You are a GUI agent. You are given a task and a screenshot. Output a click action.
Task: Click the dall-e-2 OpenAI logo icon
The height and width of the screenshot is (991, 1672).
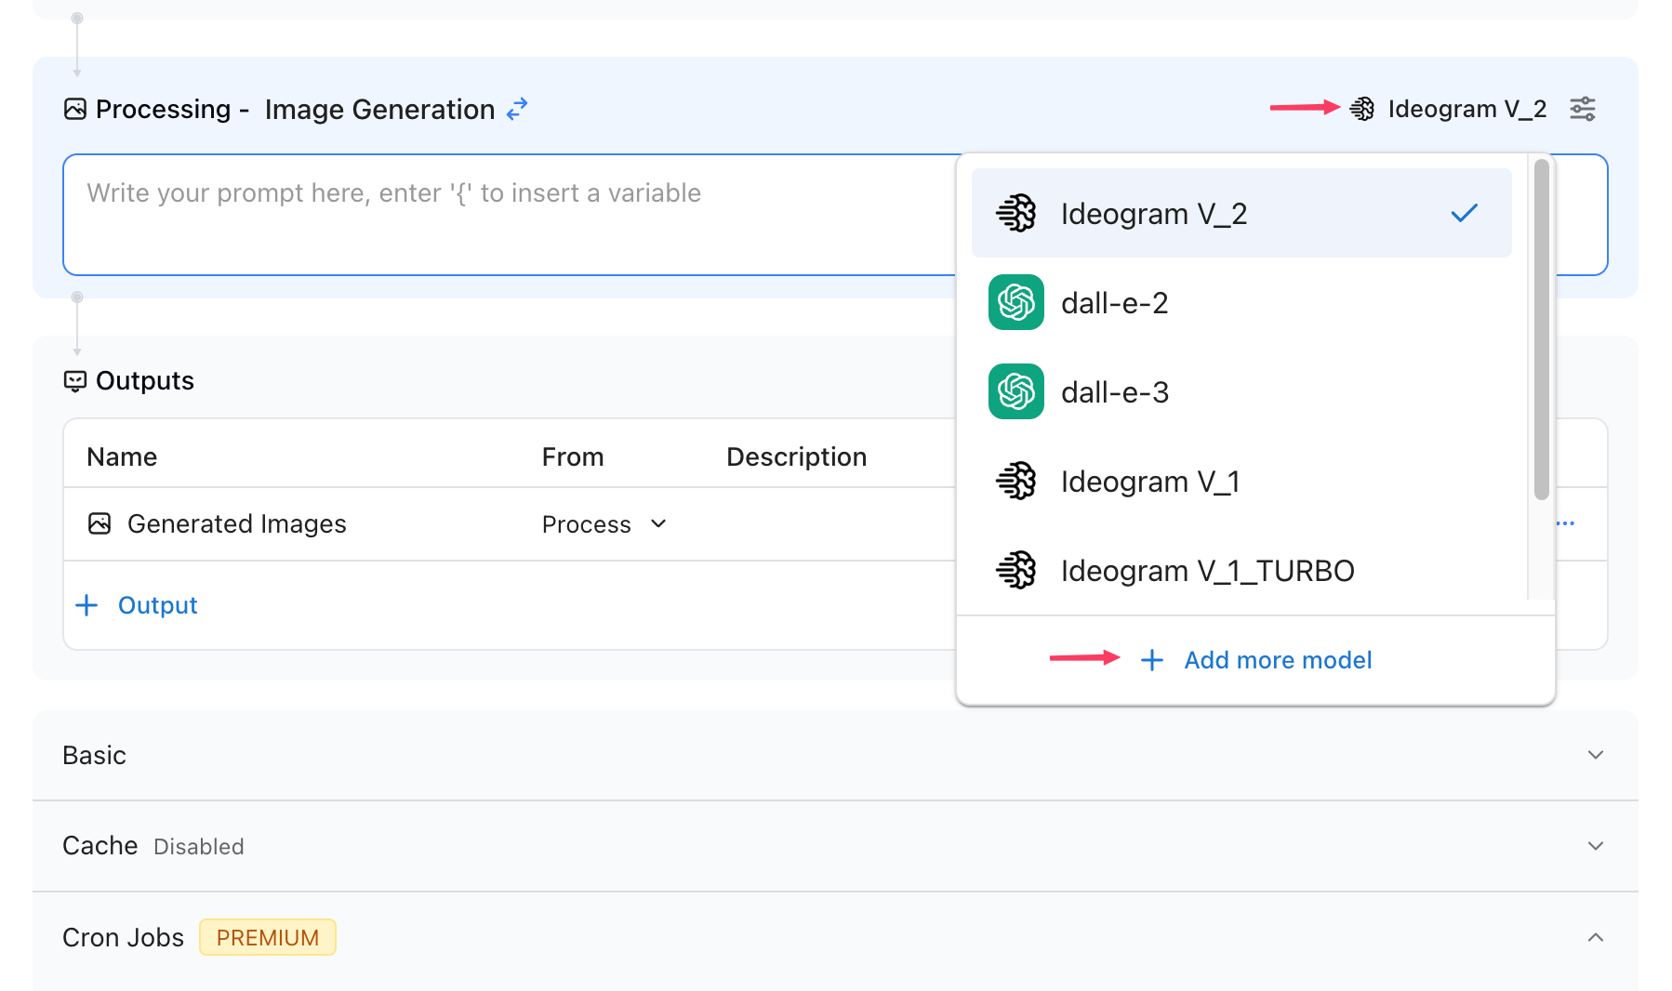[x=1015, y=303]
